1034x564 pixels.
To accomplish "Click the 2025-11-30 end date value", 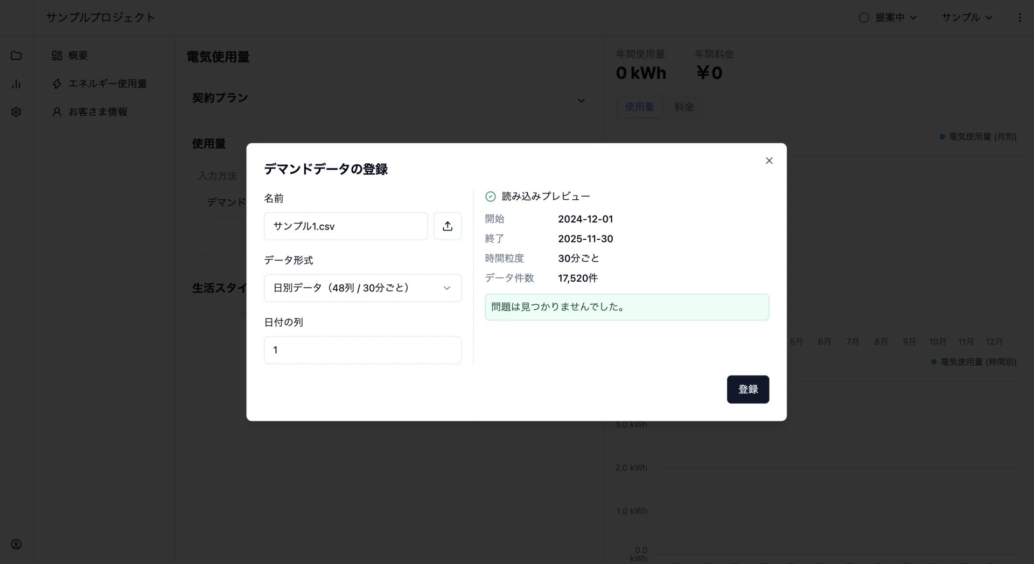I will tap(585, 239).
